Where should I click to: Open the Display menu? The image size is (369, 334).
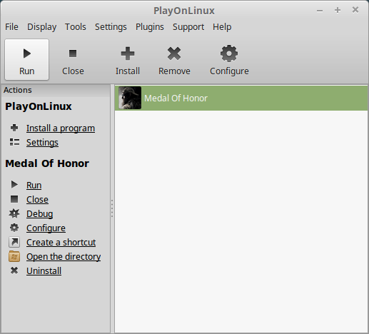42,27
